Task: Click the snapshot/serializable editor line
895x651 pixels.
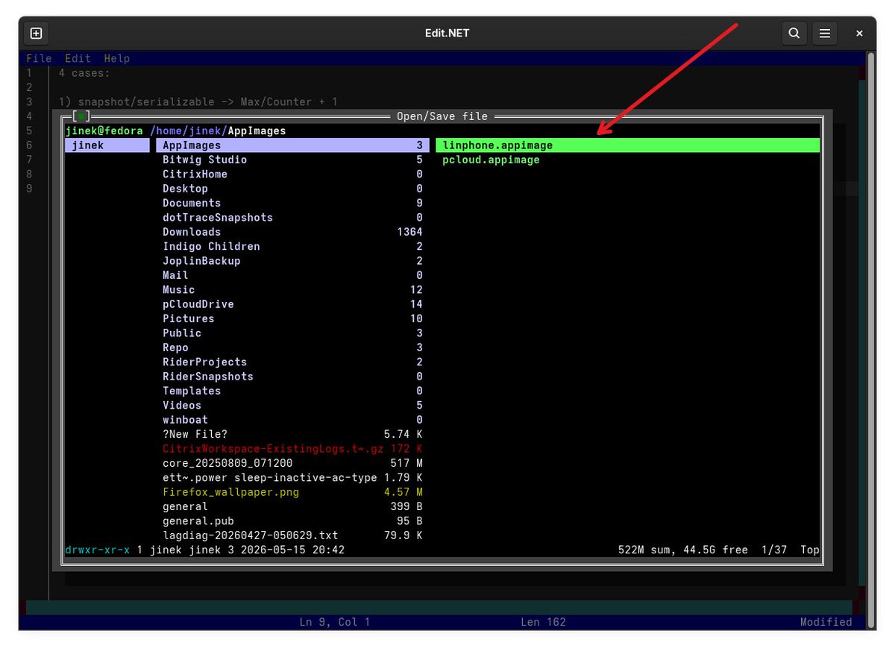Action: point(198,102)
